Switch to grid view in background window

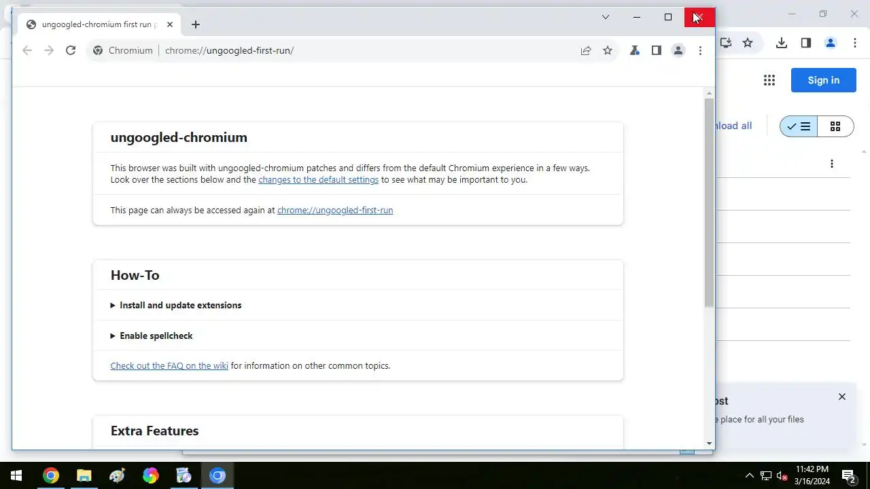tap(835, 126)
